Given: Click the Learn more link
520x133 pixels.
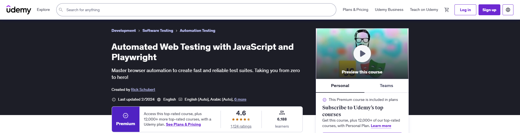Looking at the screenshot, I should pos(381,126).
